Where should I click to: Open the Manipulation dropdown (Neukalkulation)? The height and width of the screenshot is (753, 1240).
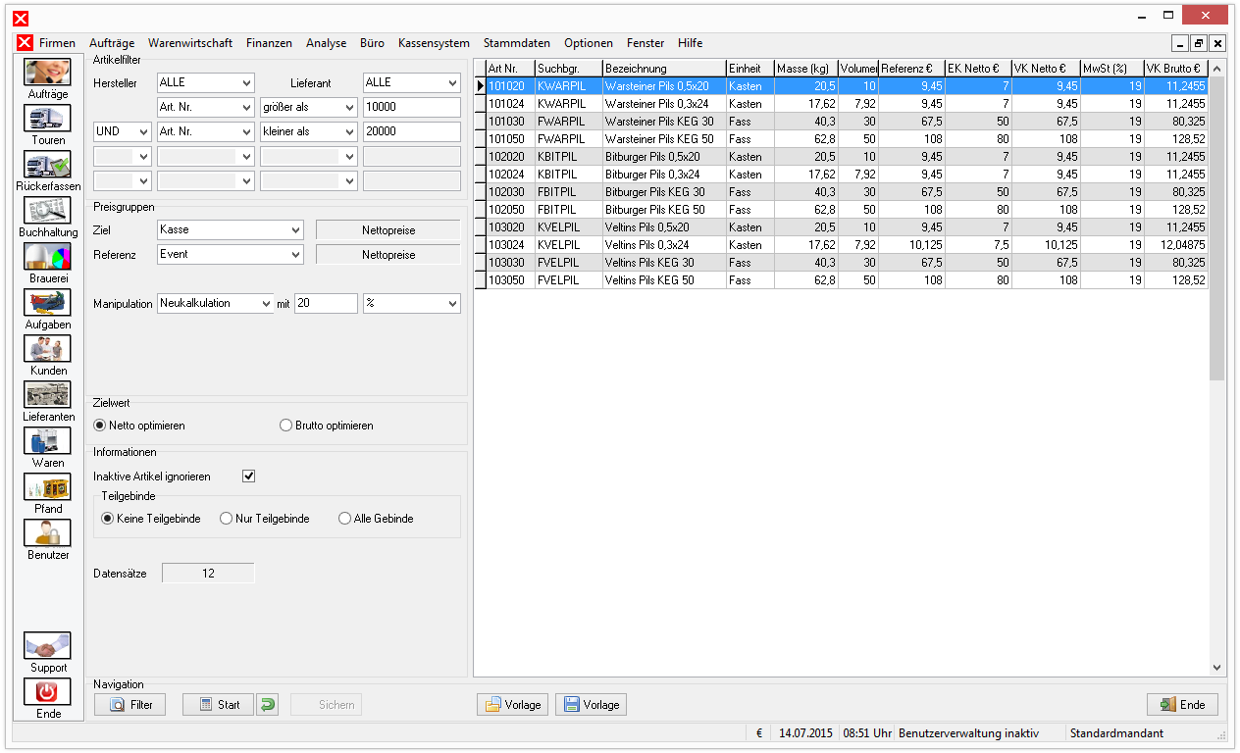pyautogui.click(x=215, y=304)
